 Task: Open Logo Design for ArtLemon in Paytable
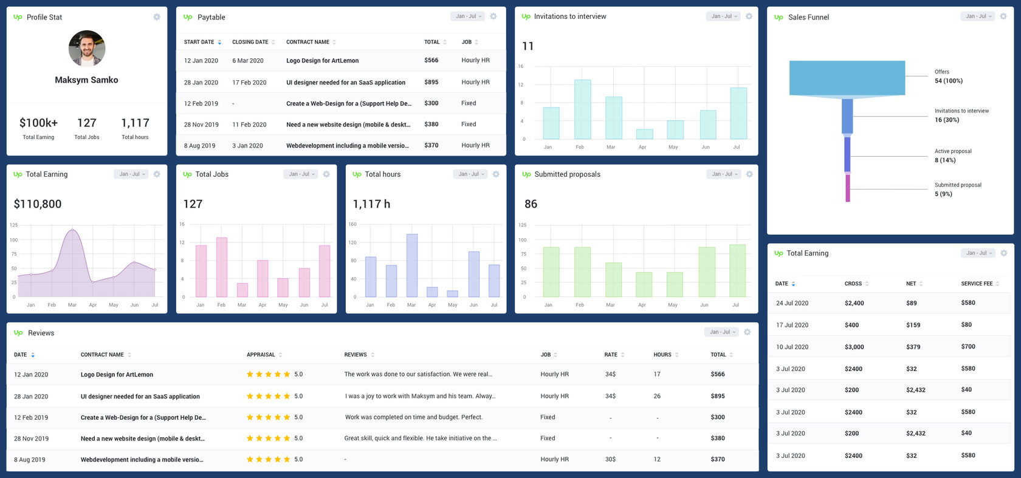(322, 61)
